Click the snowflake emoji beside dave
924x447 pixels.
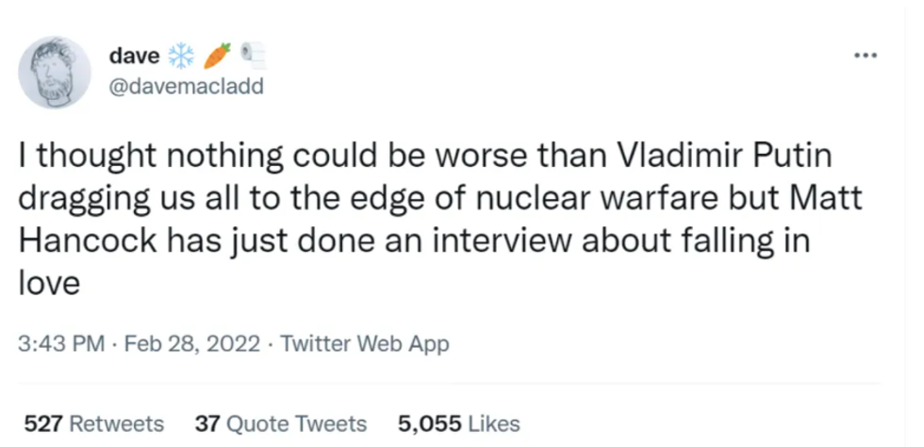[180, 57]
